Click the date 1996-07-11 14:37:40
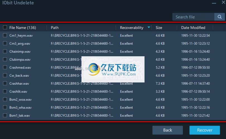 (195, 84)
